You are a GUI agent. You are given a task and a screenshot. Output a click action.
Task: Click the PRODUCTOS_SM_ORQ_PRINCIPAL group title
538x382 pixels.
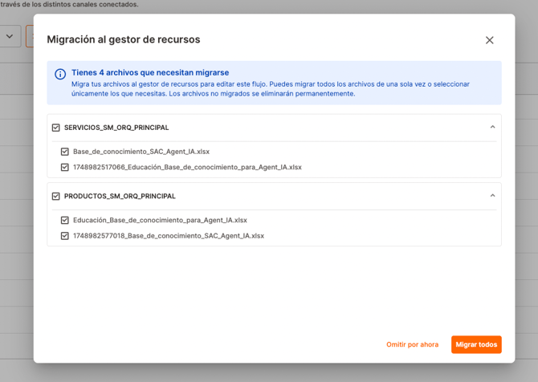pos(120,196)
